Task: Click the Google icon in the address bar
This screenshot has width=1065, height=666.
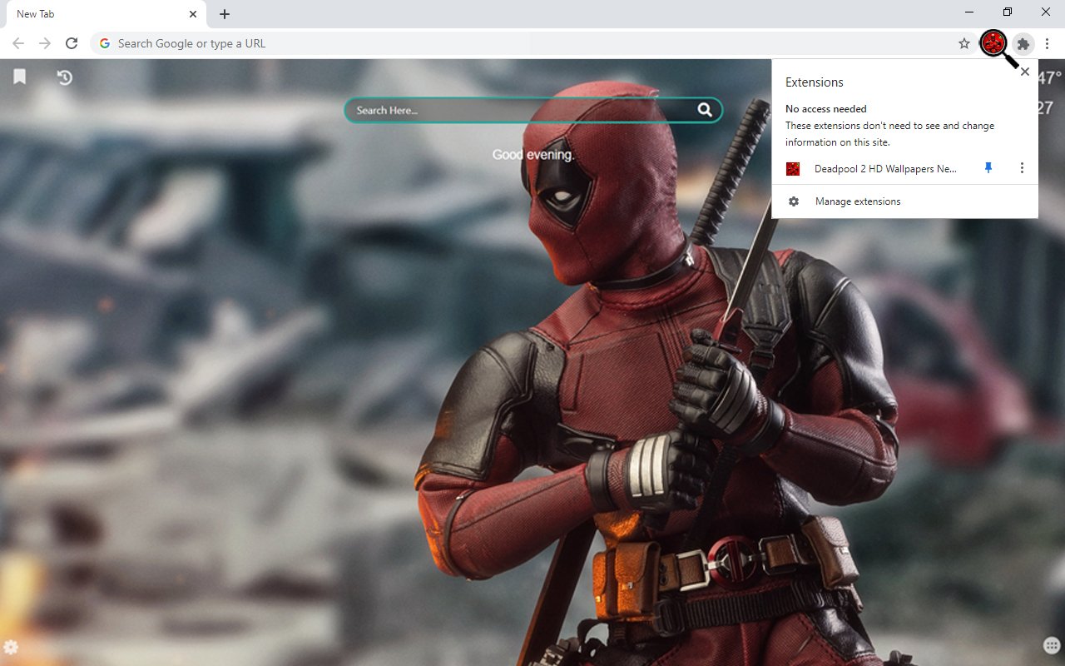Action: click(x=105, y=43)
